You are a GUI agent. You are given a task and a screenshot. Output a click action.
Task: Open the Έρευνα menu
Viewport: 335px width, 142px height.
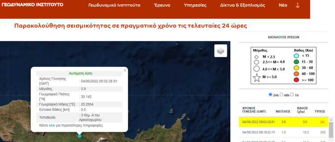(x=162, y=5)
